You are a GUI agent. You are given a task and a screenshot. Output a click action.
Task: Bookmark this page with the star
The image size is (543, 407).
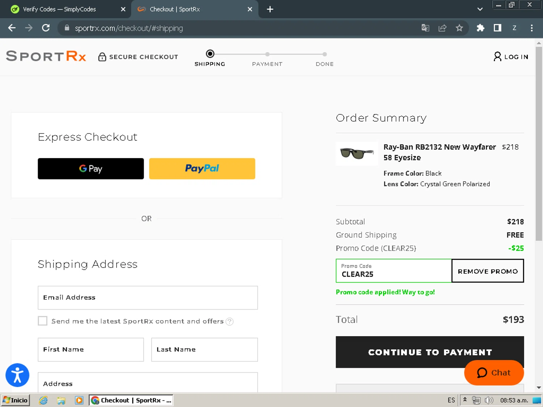pyautogui.click(x=459, y=28)
